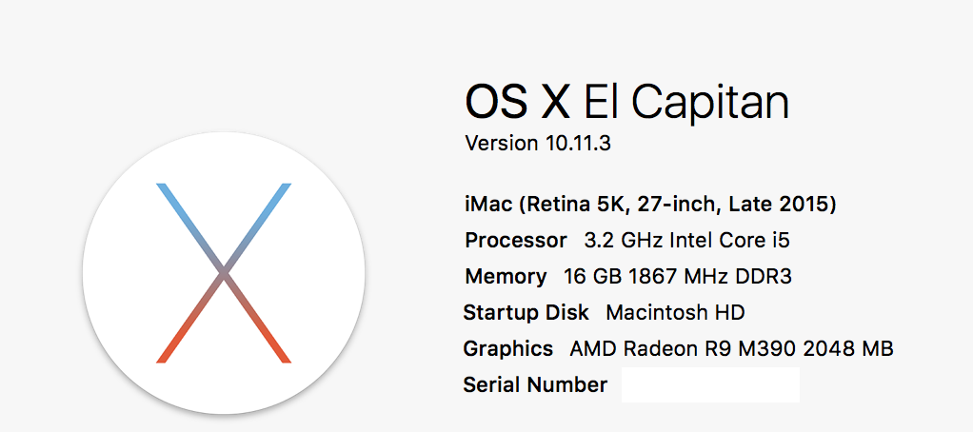The height and width of the screenshot is (432, 973).
Task: Click the bold OS X heading text
Action: point(518,102)
